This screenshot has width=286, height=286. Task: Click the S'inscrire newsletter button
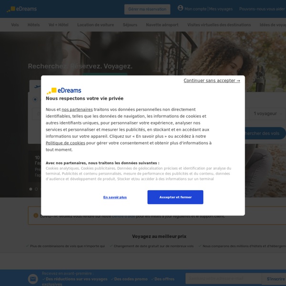click(275, 279)
